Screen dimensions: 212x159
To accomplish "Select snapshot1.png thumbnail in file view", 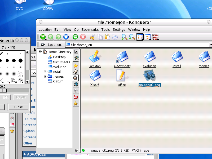I will (149, 75).
